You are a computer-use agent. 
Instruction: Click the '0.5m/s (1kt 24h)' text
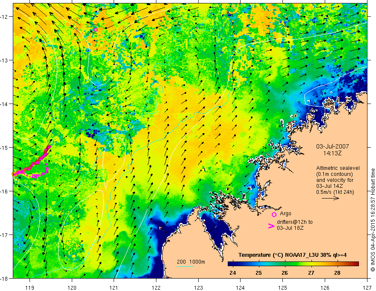(x=335, y=192)
